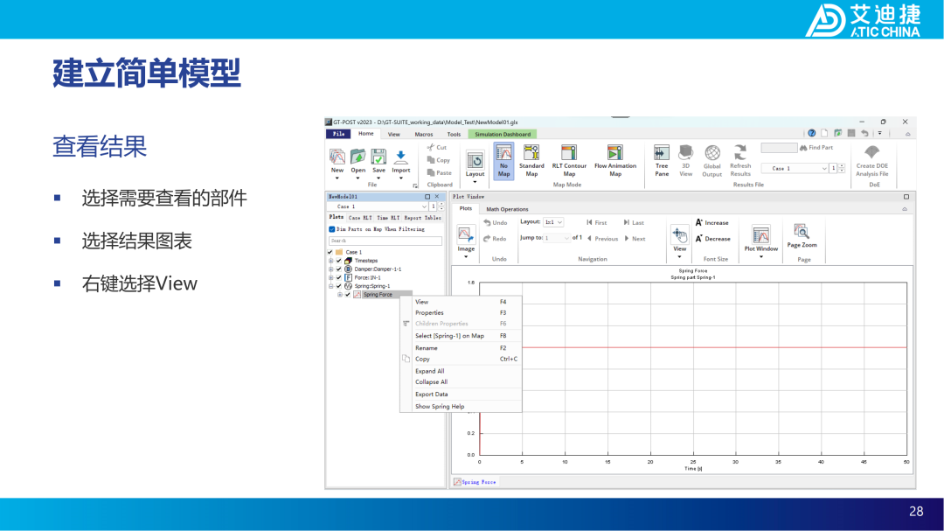The width and height of the screenshot is (944, 531).
Task: Click the Plot Window icon
Action: pyautogui.click(x=761, y=234)
